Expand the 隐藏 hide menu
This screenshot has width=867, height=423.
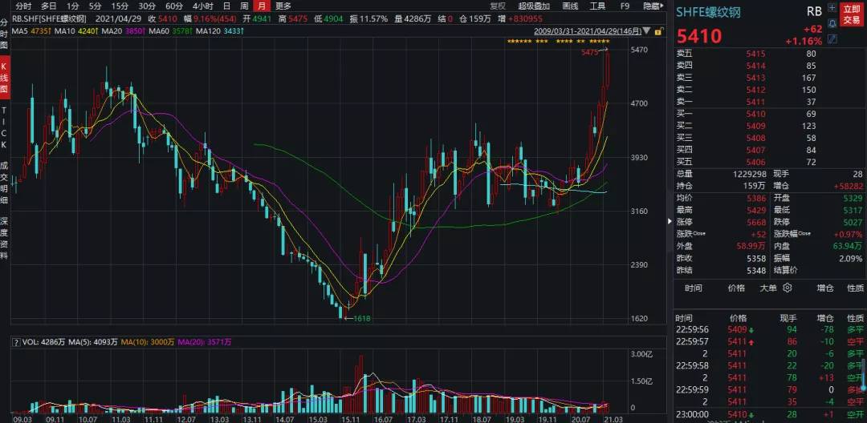(653, 6)
